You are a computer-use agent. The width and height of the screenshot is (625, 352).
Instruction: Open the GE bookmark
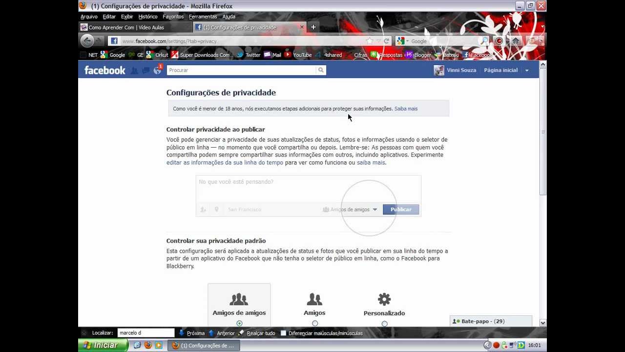[136, 55]
